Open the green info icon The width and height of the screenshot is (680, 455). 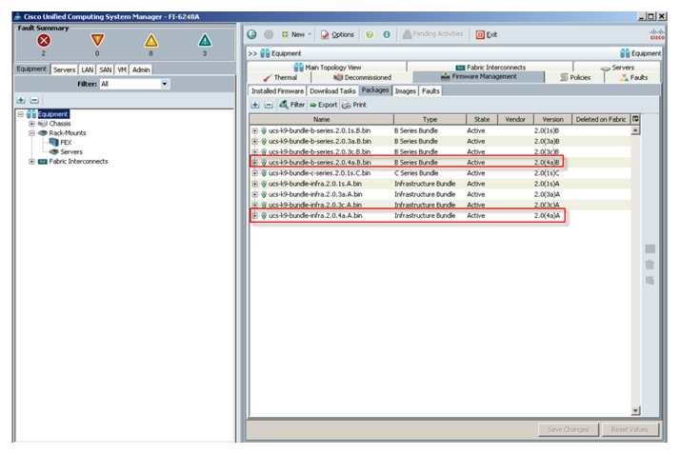(387, 34)
